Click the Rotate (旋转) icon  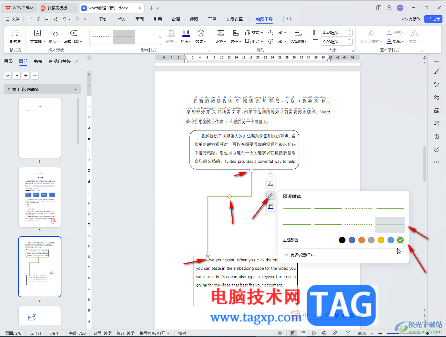coord(248,33)
